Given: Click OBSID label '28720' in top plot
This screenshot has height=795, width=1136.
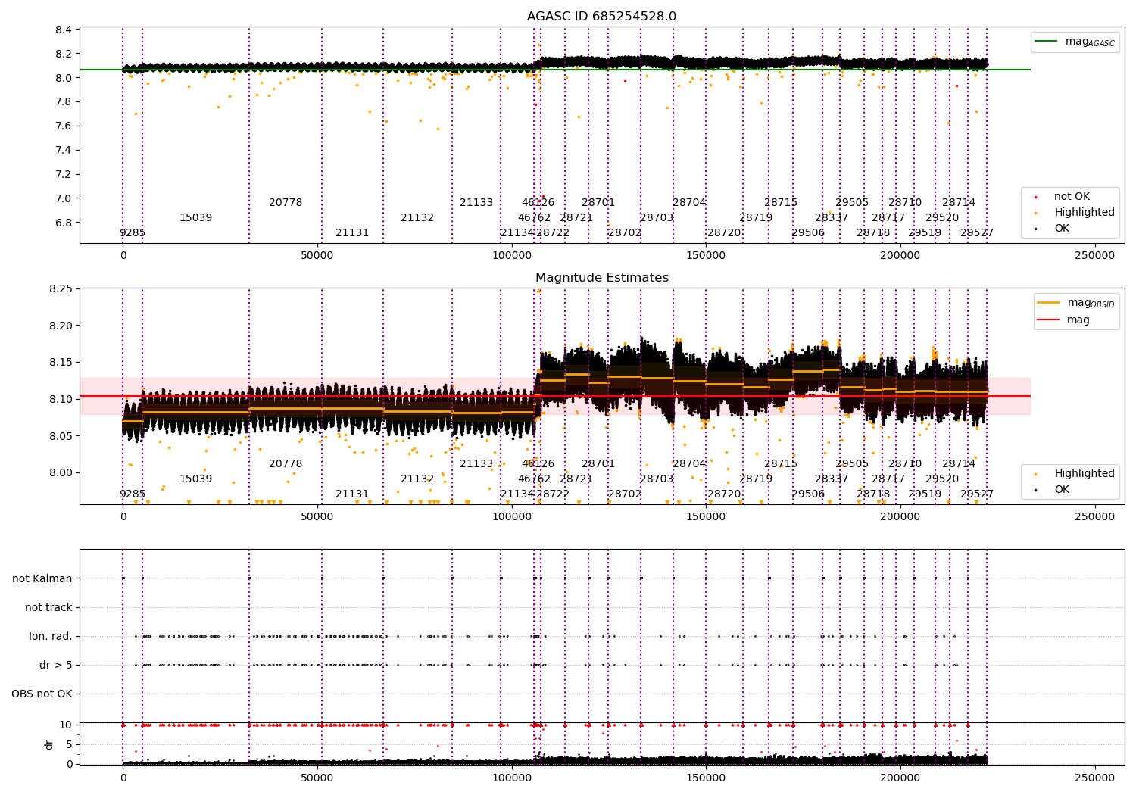Looking at the screenshot, I should (724, 232).
